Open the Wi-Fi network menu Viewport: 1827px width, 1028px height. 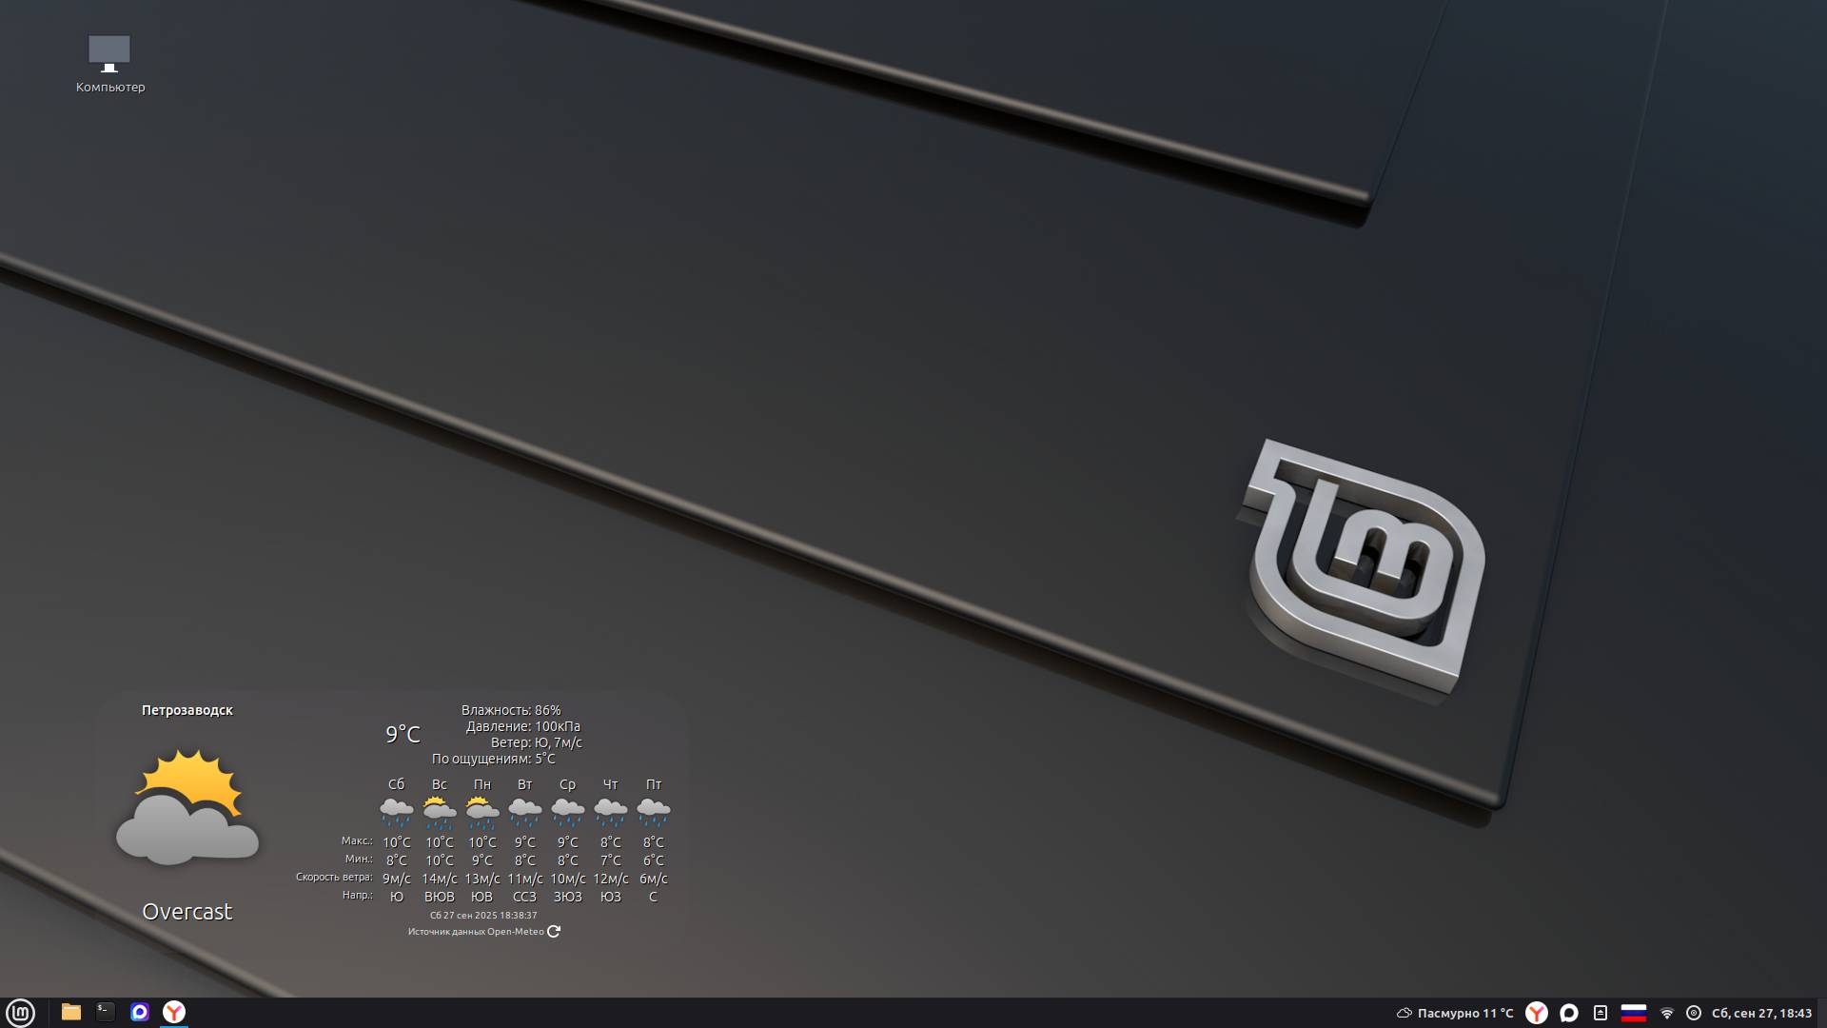coord(1667,1013)
